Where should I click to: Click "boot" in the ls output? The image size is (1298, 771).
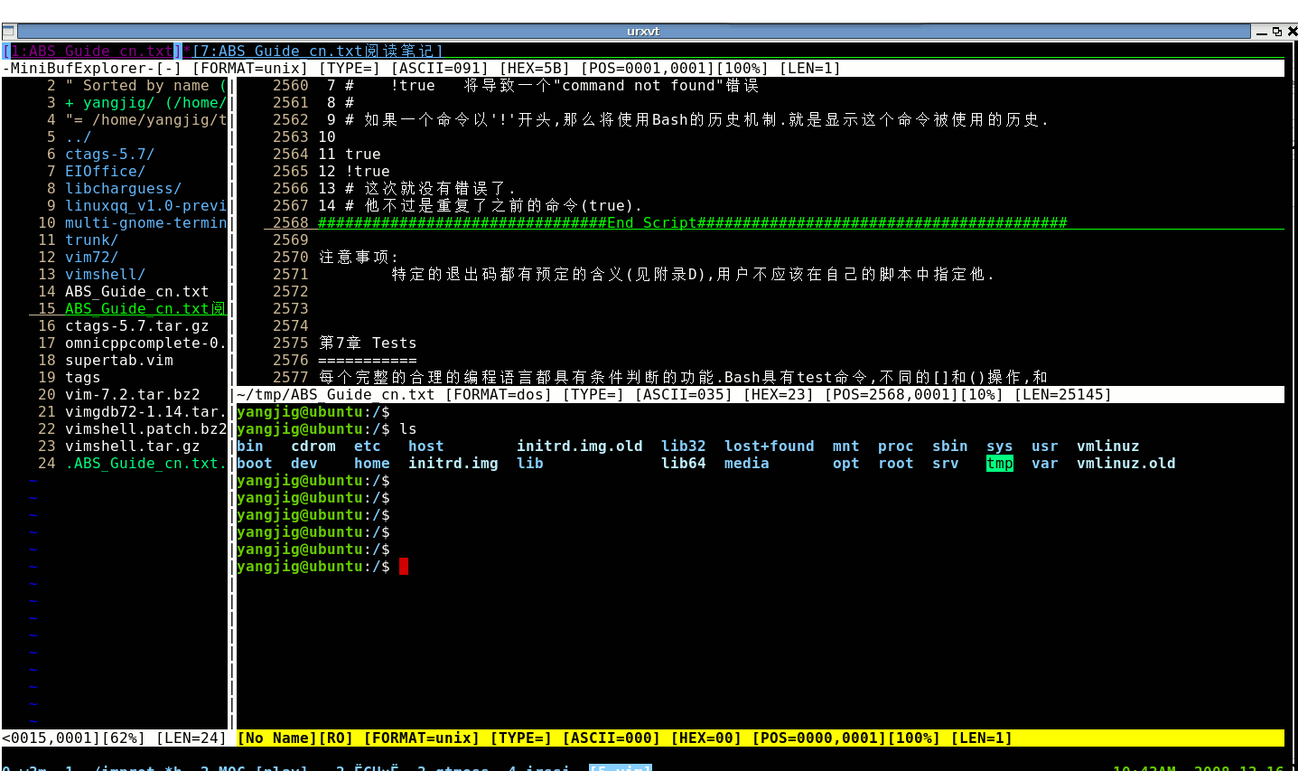[x=255, y=463]
